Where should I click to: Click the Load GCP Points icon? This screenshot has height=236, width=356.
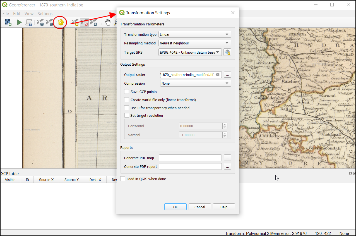40,22
